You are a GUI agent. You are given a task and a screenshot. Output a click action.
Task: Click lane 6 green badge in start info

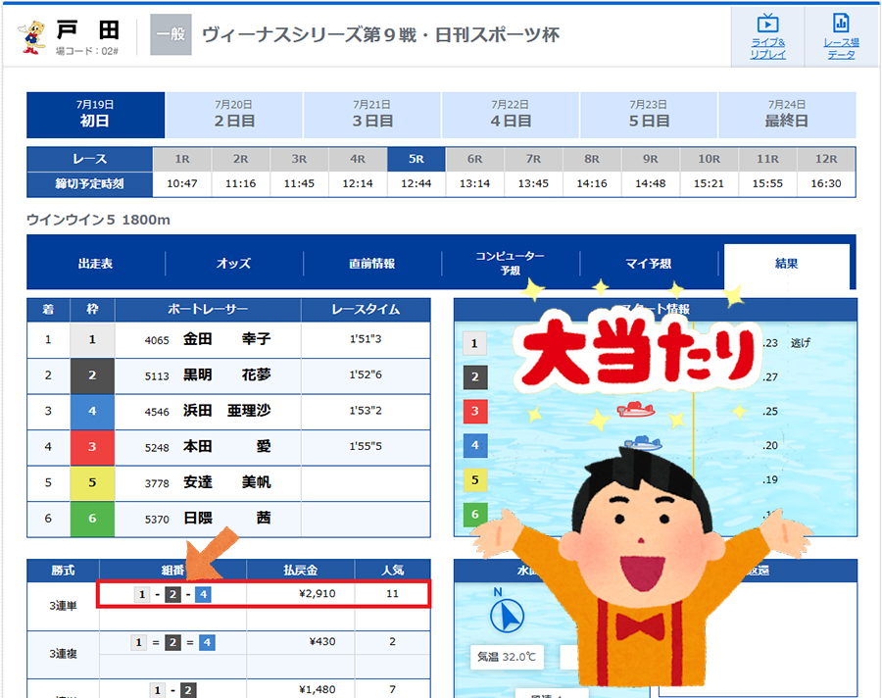coord(474,514)
